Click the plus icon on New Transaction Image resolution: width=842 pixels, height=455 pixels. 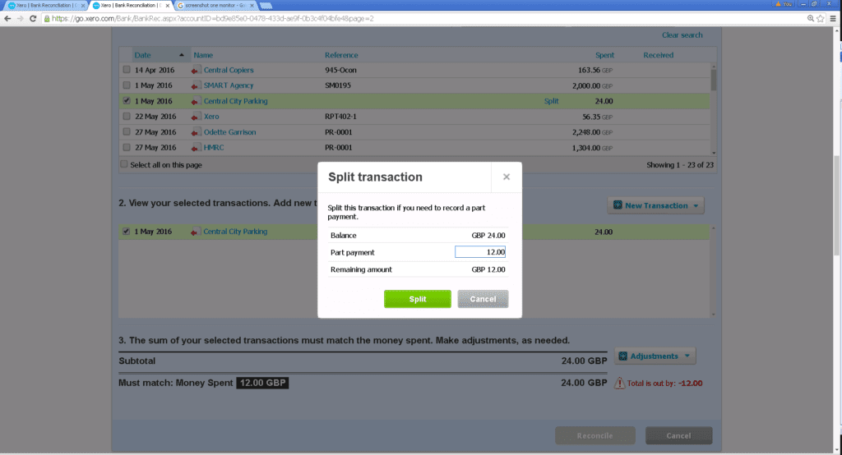tap(618, 205)
